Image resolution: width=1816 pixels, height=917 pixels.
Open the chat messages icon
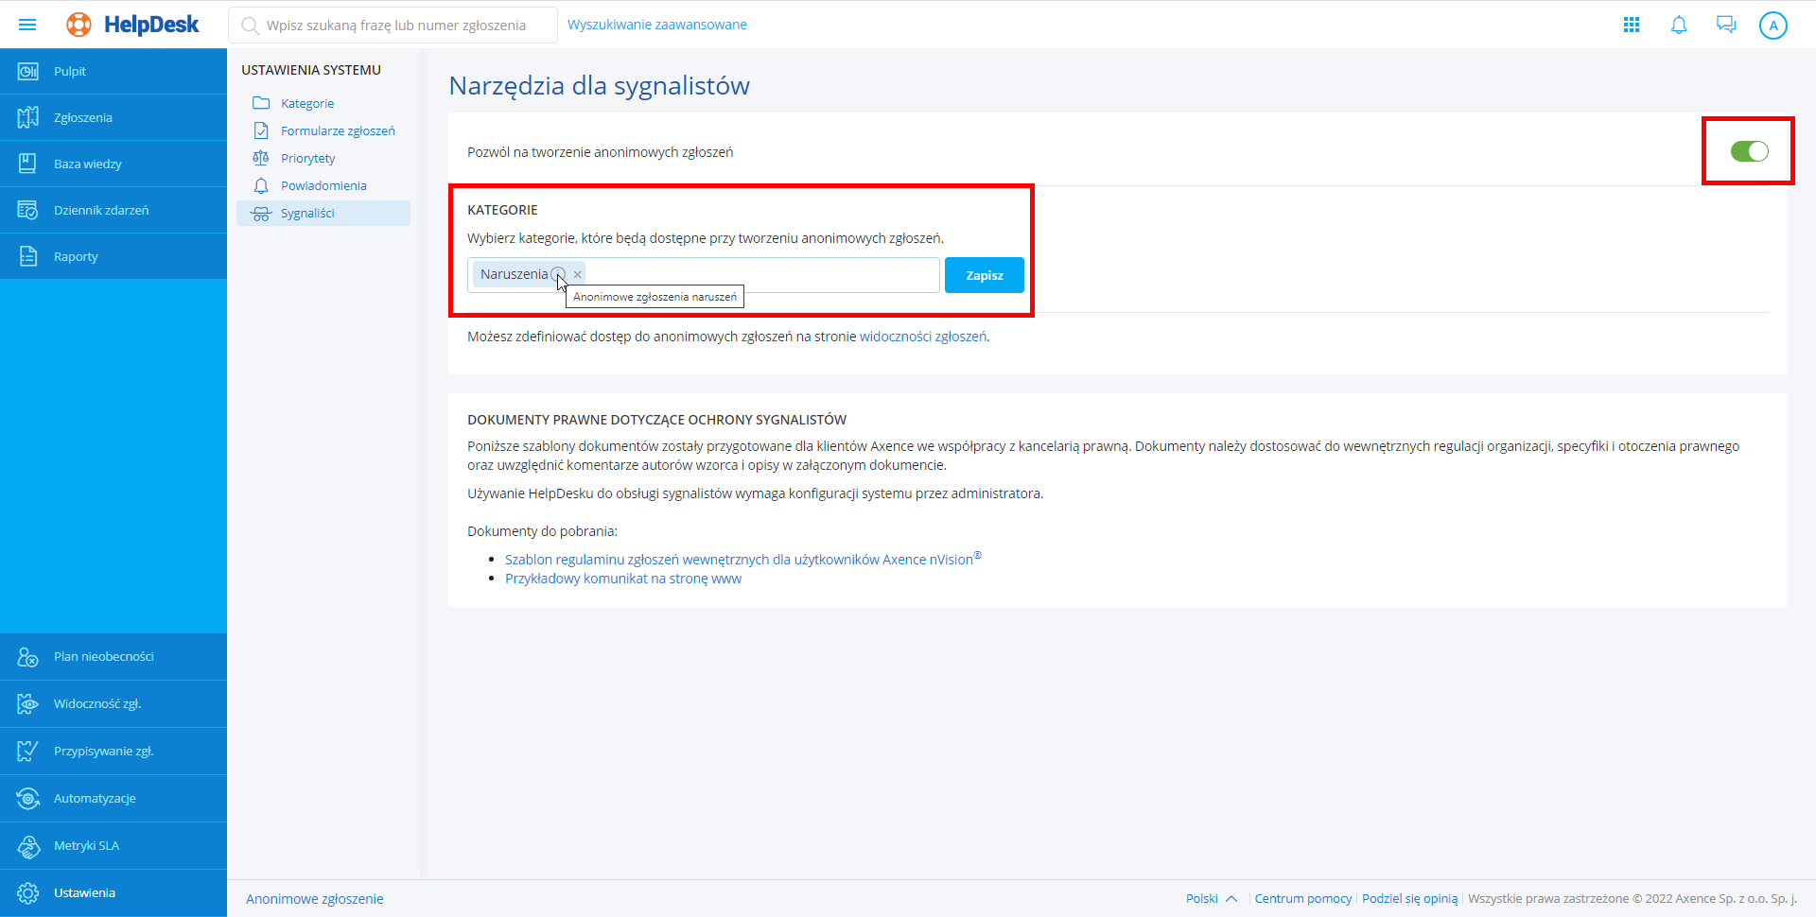1726,25
